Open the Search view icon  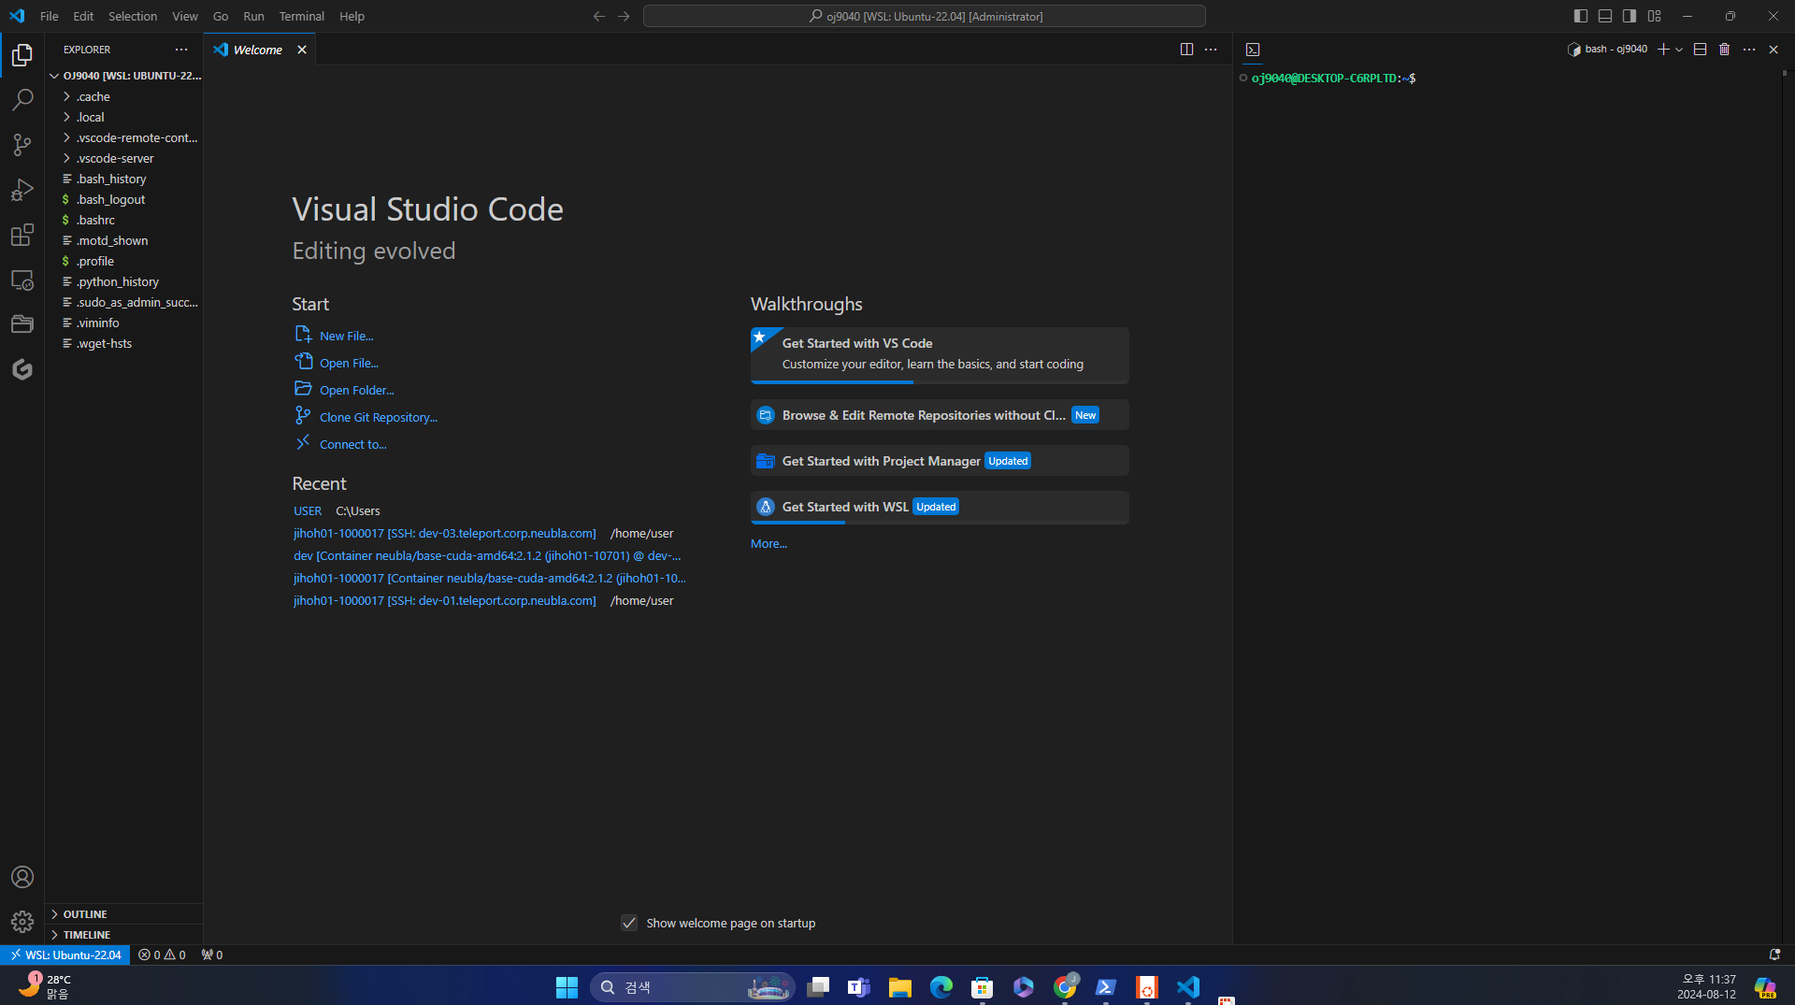click(x=22, y=100)
